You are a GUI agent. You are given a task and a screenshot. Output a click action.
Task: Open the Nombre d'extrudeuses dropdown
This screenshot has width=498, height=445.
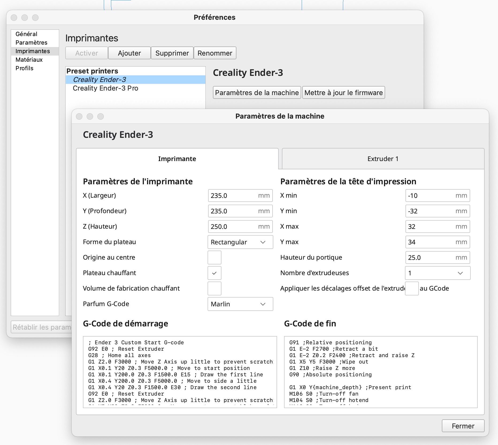click(437, 273)
